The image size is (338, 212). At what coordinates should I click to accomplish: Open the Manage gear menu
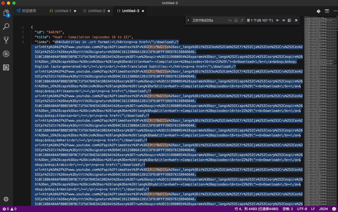coord(6,199)
